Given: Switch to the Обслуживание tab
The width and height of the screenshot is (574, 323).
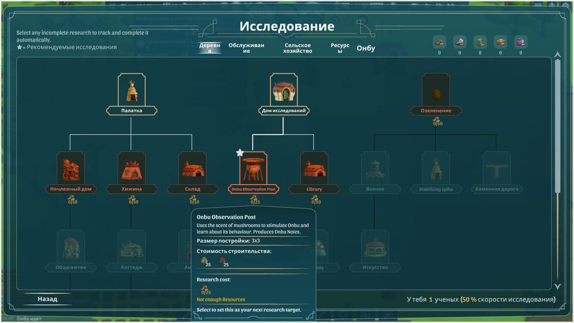Looking at the screenshot, I should point(246,48).
